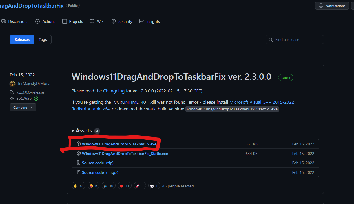This screenshot has width=354, height=204.
Task: Click the Notifications bell icon
Action: click(321, 6)
